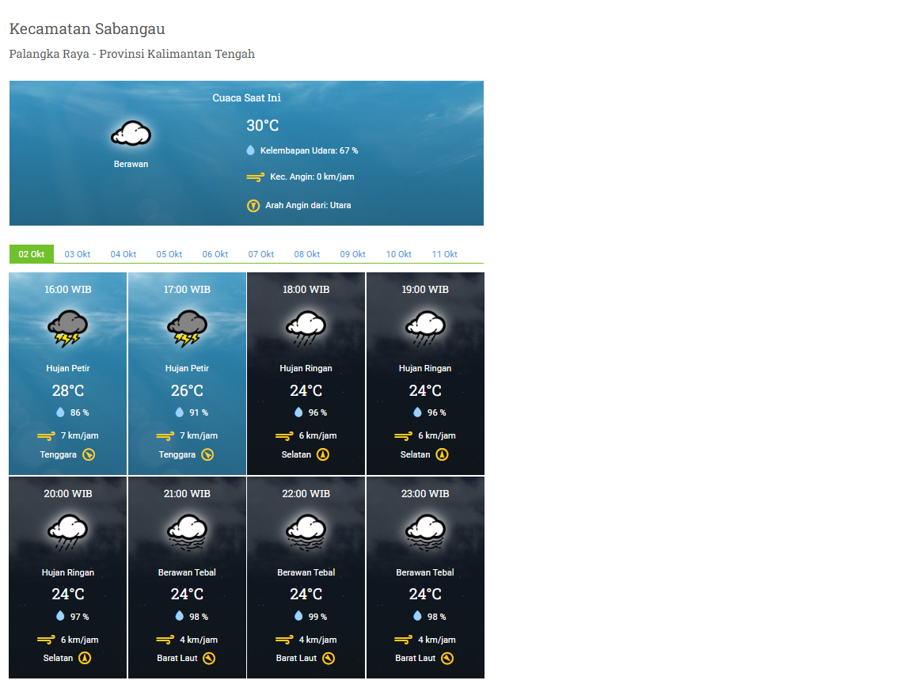Click the Cuaca Saat Ini title
Viewport: 912px width, 684px height.
[x=247, y=97]
